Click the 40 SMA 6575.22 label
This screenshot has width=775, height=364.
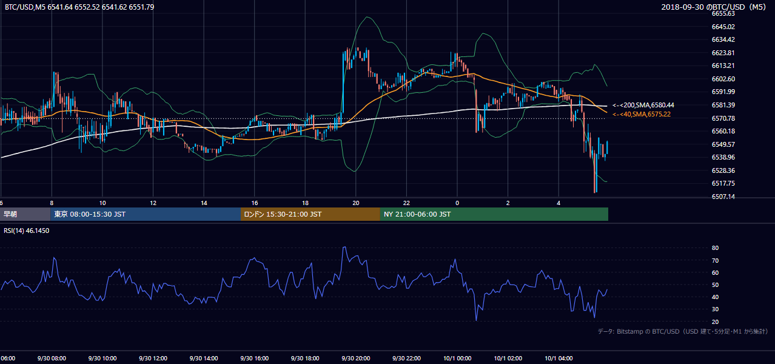tap(642, 114)
